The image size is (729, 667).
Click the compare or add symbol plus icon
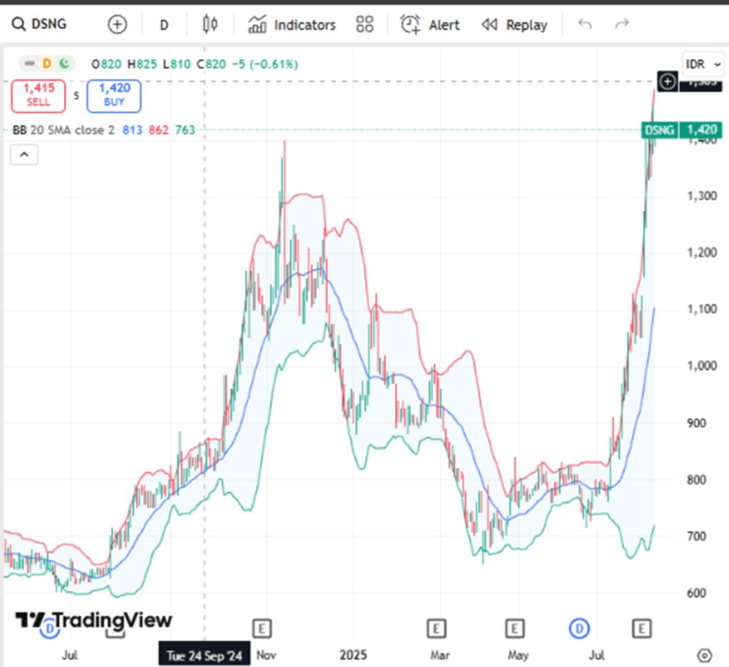[x=117, y=24]
